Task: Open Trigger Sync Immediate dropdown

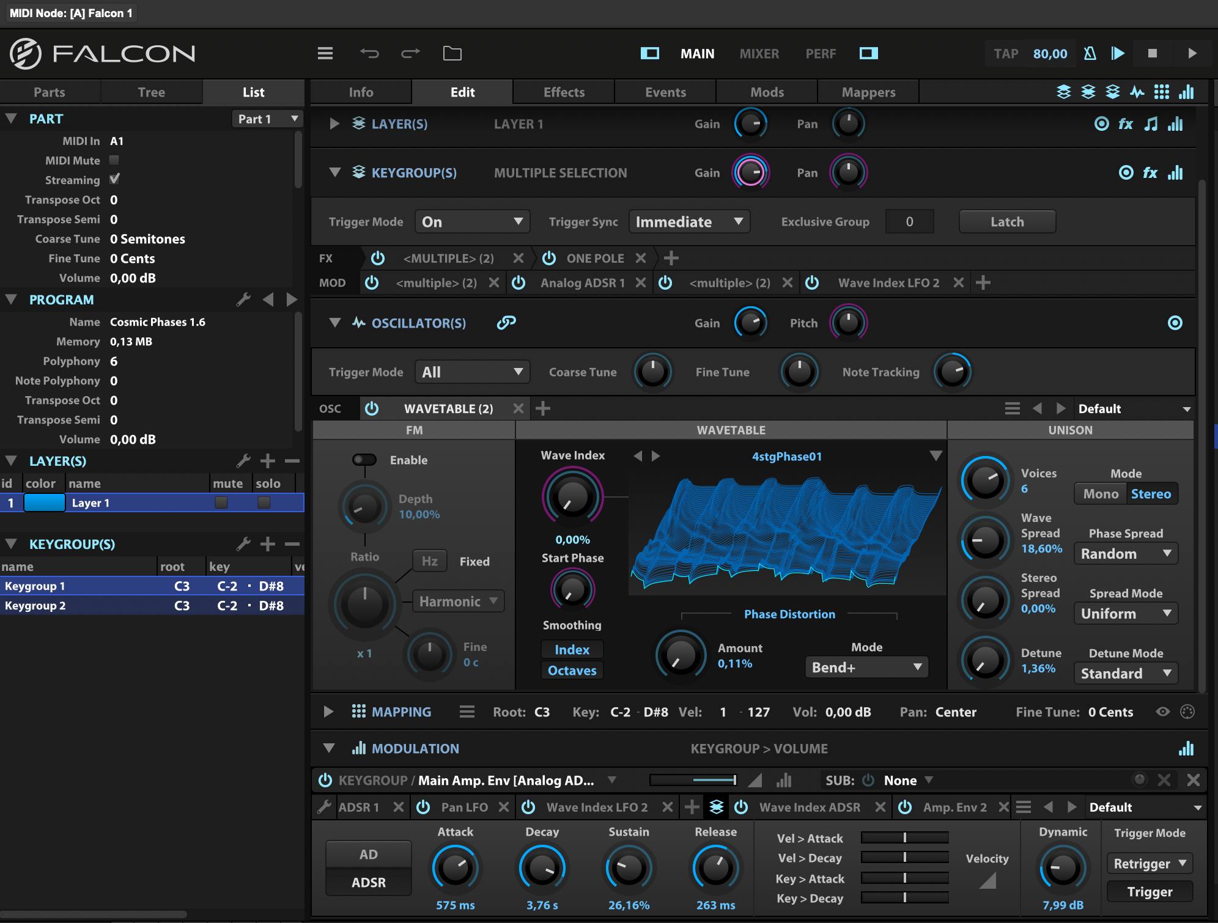Action: click(x=689, y=222)
